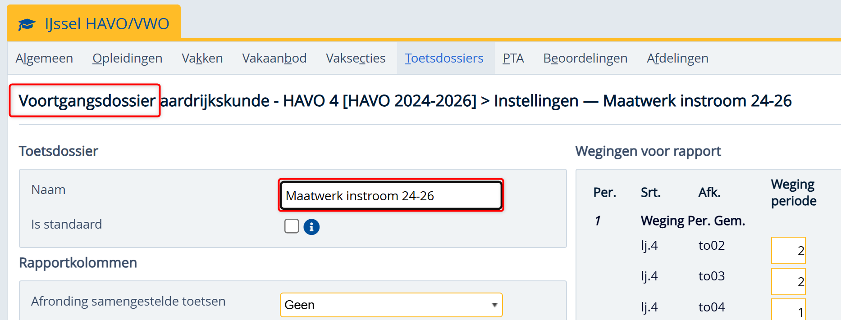Open the Beoordelingen tab
The width and height of the screenshot is (841, 320).
pos(585,59)
